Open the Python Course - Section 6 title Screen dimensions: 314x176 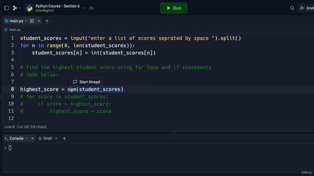coord(57,6)
